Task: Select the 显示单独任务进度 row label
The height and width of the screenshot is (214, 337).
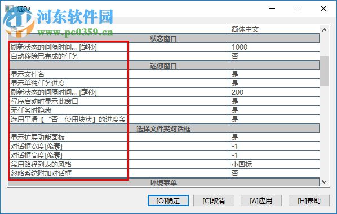Action: click(38, 83)
